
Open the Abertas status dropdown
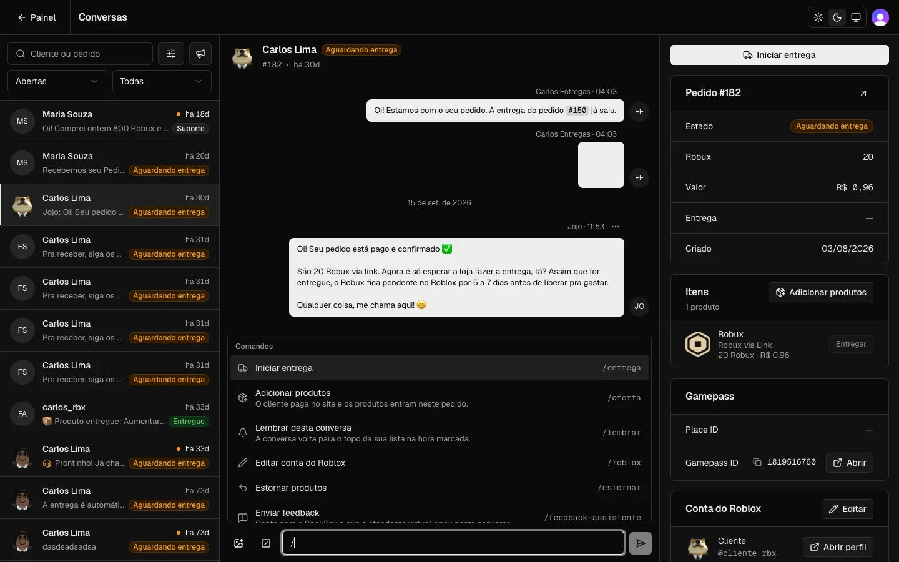pyautogui.click(x=57, y=81)
